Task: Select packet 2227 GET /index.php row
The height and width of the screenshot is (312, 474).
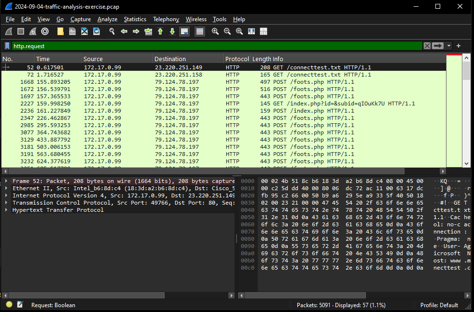Action: [223, 104]
